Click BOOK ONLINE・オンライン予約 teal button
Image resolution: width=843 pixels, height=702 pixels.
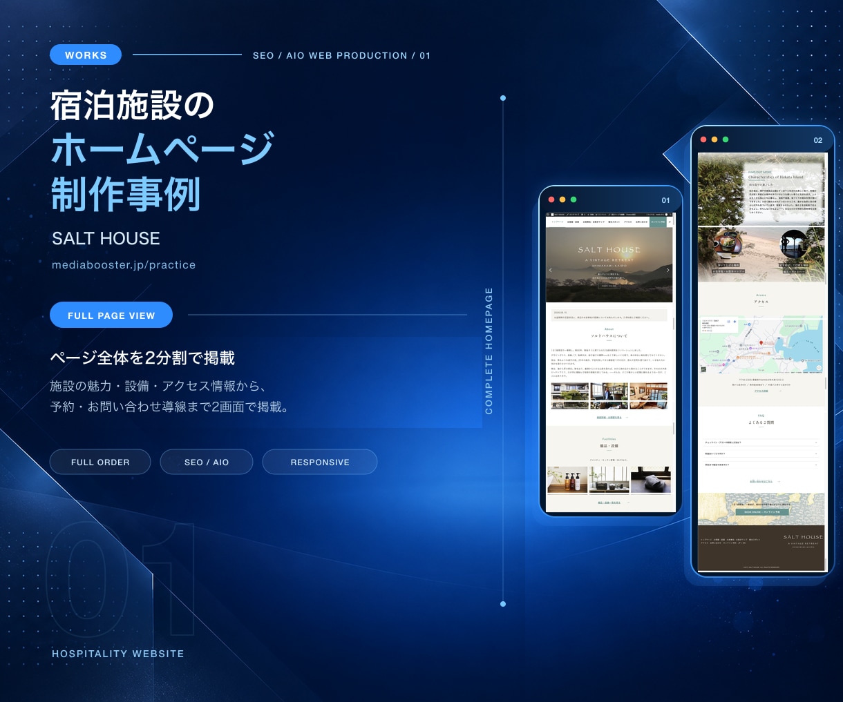[x=761, y=512]
